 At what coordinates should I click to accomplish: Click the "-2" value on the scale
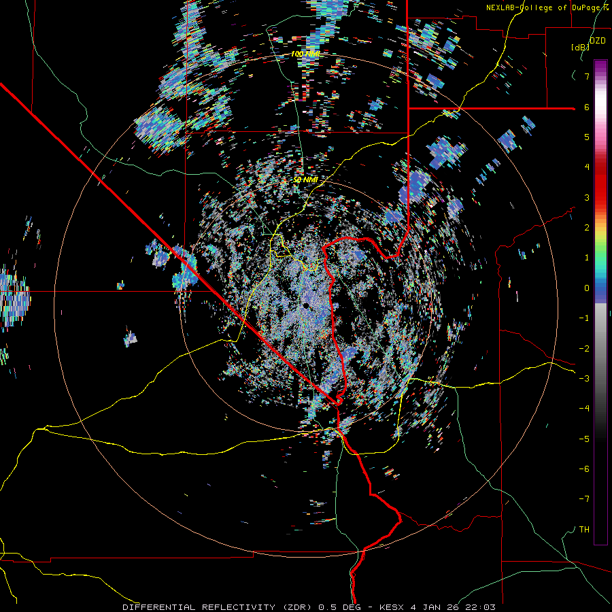[584, 348]
